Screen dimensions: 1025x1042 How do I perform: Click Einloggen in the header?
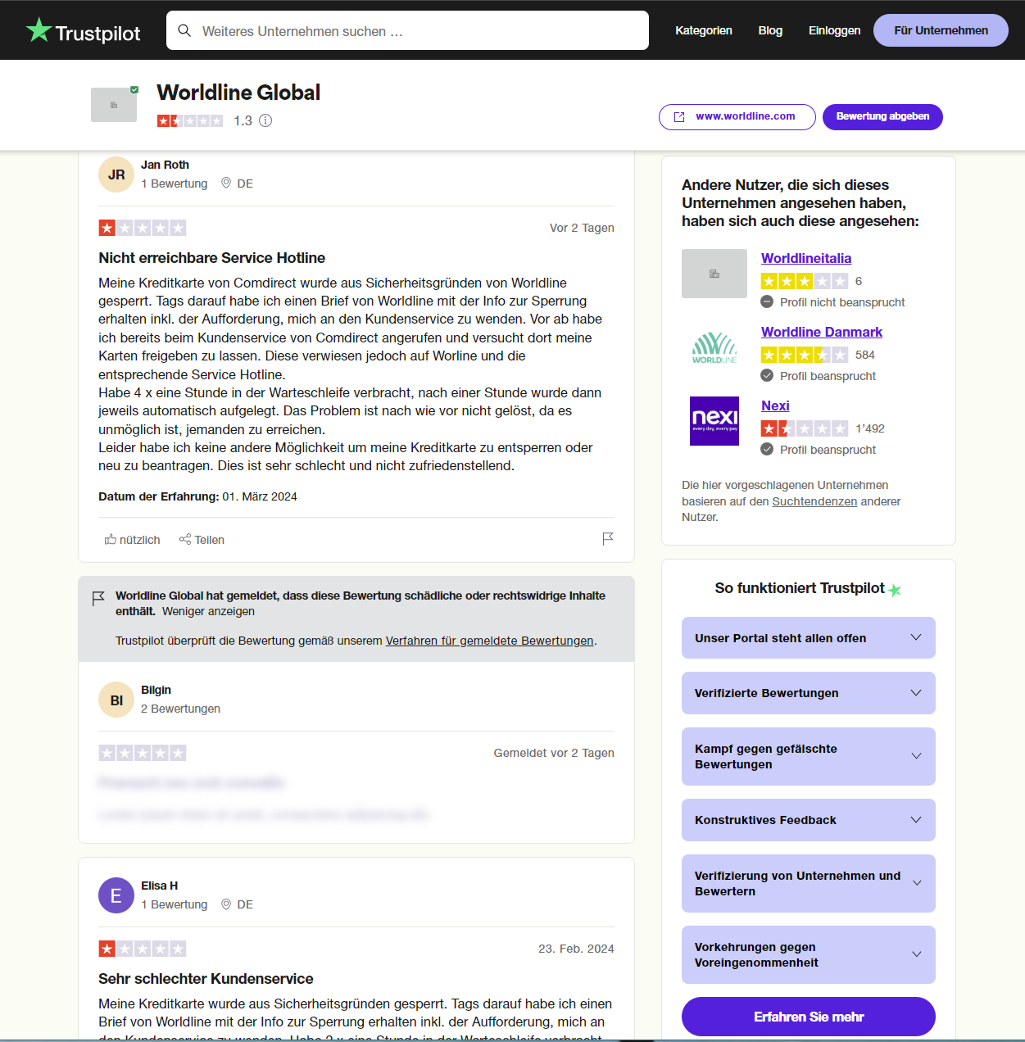point(834,30)
